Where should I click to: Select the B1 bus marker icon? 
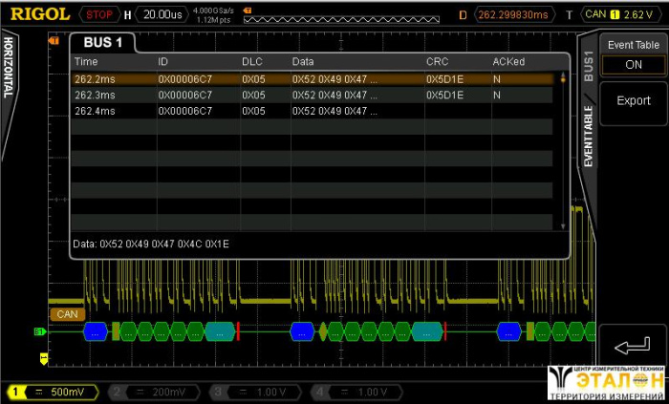point(40,331)
